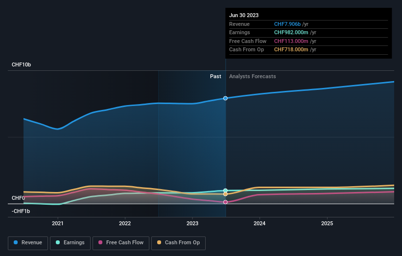
Task: Click the CHF718.000m cash from op value
Action: 291,50
